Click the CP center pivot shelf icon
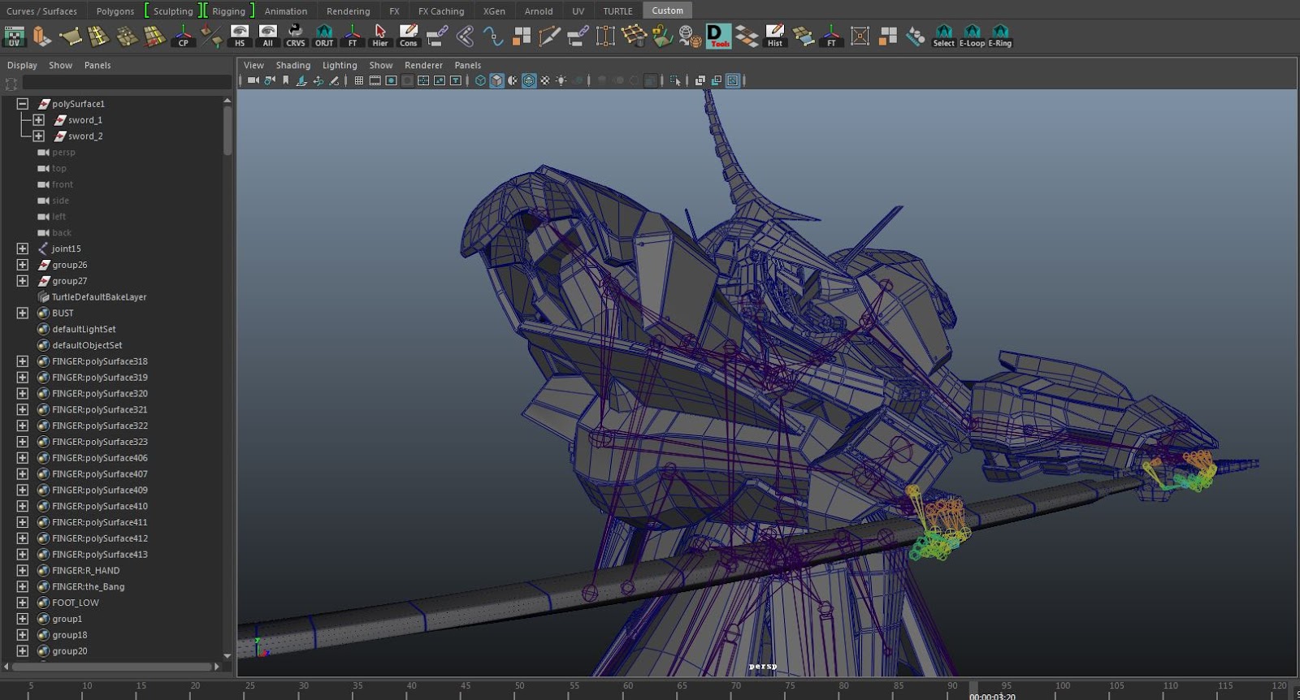The image size is (1300, 700). pos(184,37)
